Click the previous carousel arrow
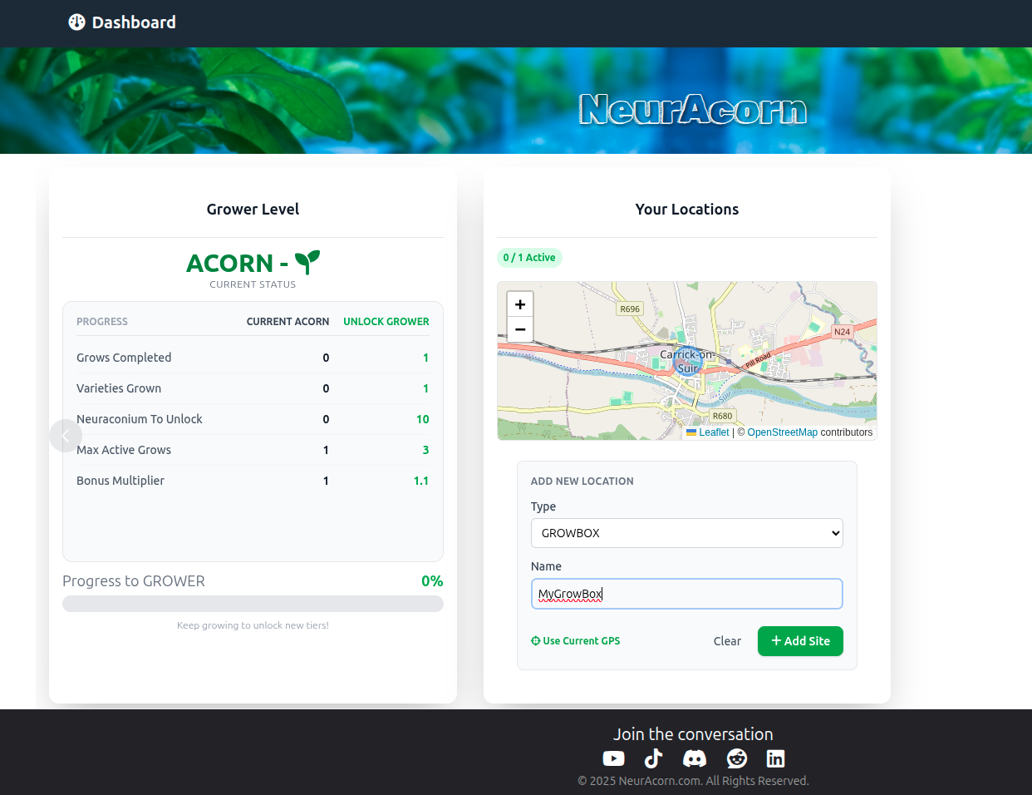Image resolution: width=1032 pixels, height=795 pixels. [x=66, y=436]
